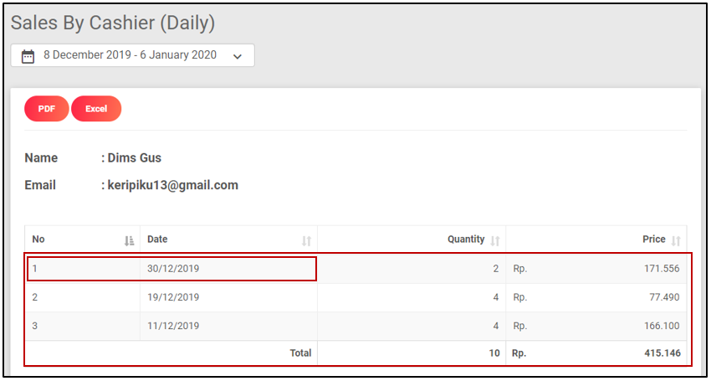Click price 77.490 in second row
This screenshot has height=381, width=711.
click(663, 297)
